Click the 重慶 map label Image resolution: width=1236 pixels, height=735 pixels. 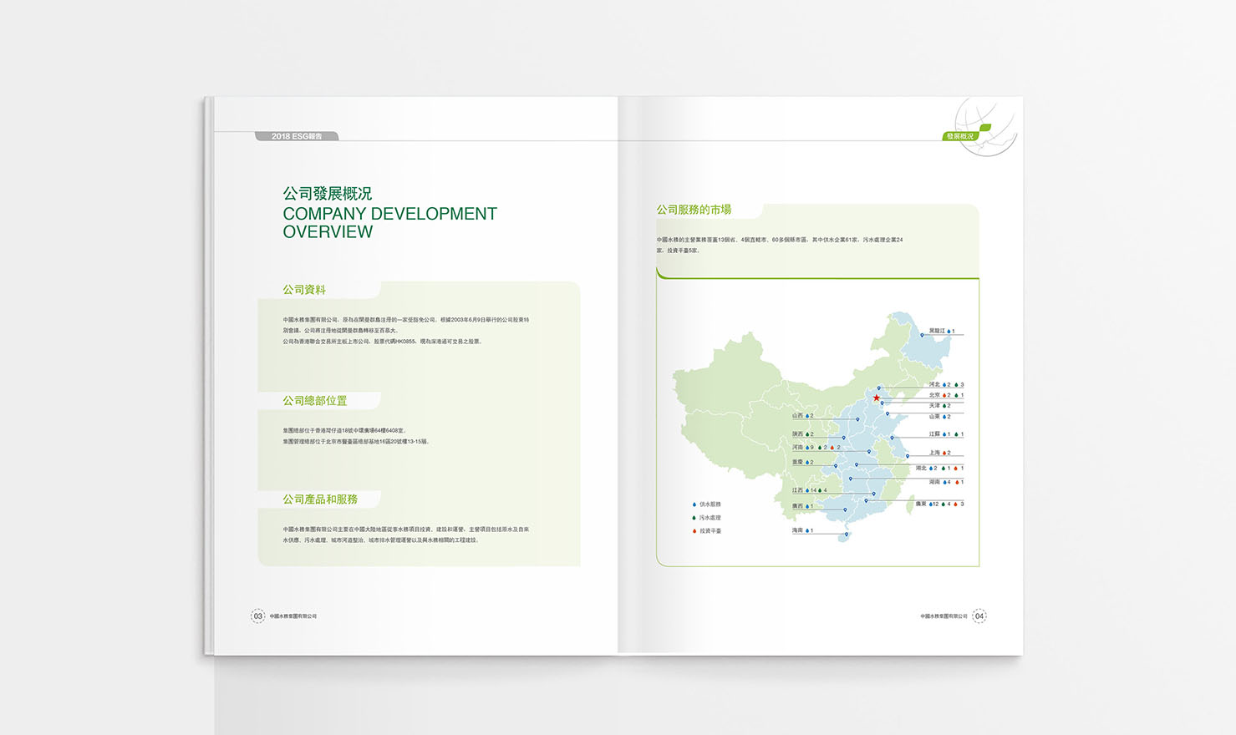(x=797, y=462)
